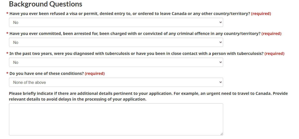Click the 'Do you have one of these conditions?' label
Image resolution: width=299 pixels, height=139 pixels.
(x=47, y=74)
